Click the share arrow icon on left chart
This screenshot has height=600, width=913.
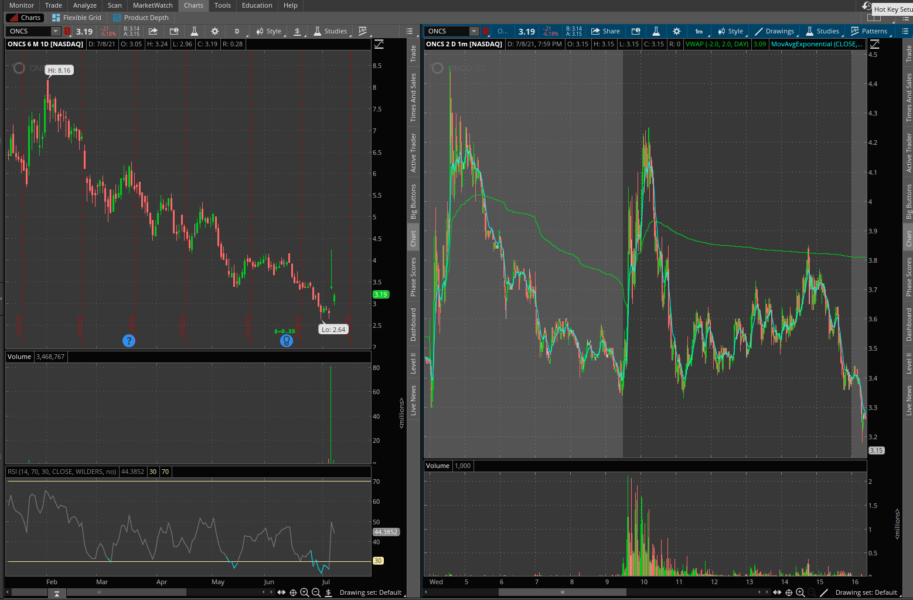[x=153, y=31]
